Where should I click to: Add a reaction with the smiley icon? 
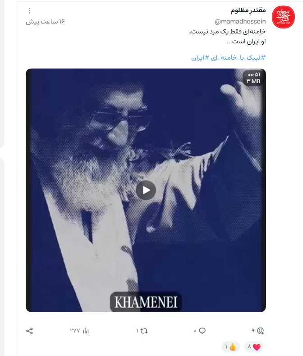coord(261,331)
